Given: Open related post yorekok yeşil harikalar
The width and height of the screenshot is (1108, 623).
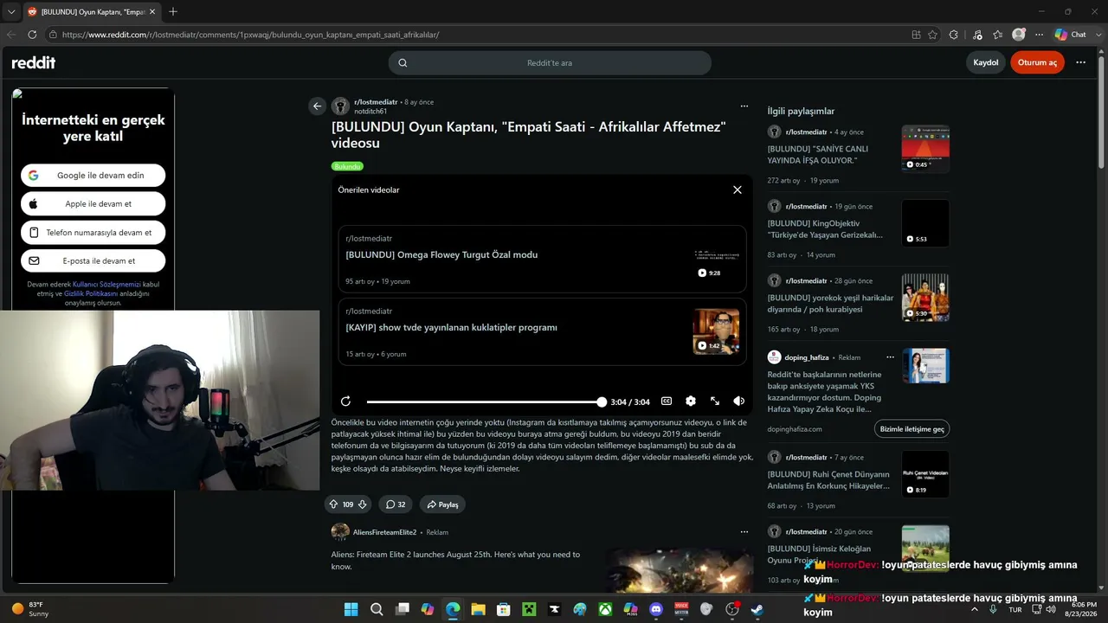Looking at the screenshot, I should (830, 303).
